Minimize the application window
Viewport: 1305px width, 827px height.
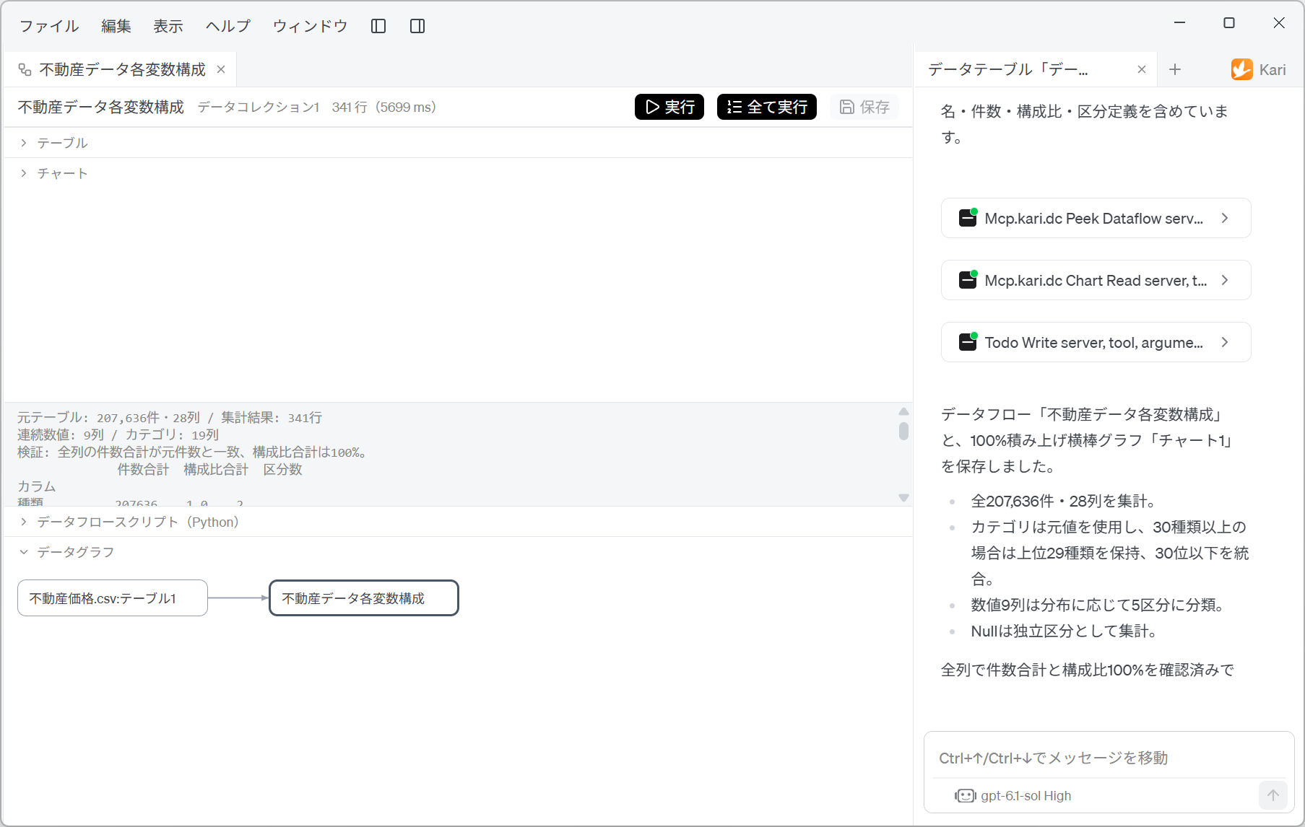pos(1180,23)
